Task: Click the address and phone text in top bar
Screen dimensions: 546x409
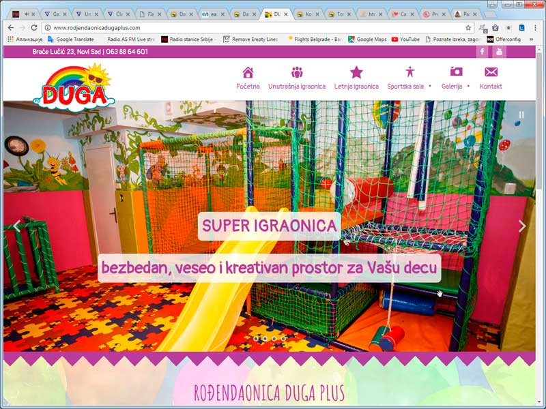Action: (90, 52)
